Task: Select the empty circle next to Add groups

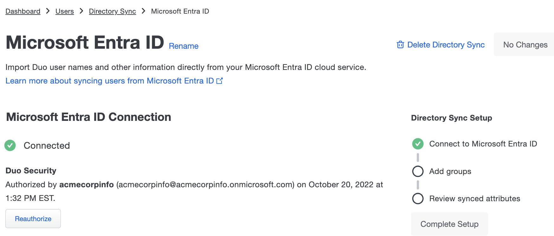Action: tap(418, 171)
